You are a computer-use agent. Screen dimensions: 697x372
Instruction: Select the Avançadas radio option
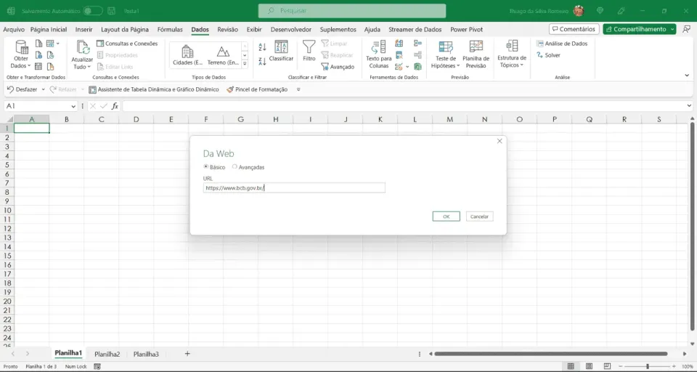pyautogui.click(x=235, y=167)
